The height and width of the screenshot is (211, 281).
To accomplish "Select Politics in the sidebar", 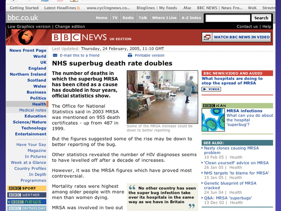I will (38, 98).
